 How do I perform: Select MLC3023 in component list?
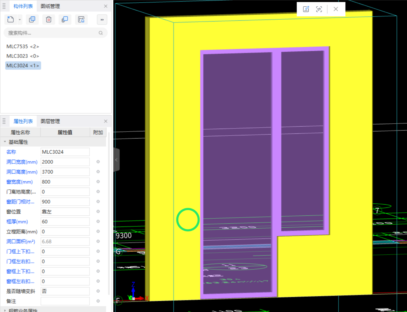tap(23, 56)
